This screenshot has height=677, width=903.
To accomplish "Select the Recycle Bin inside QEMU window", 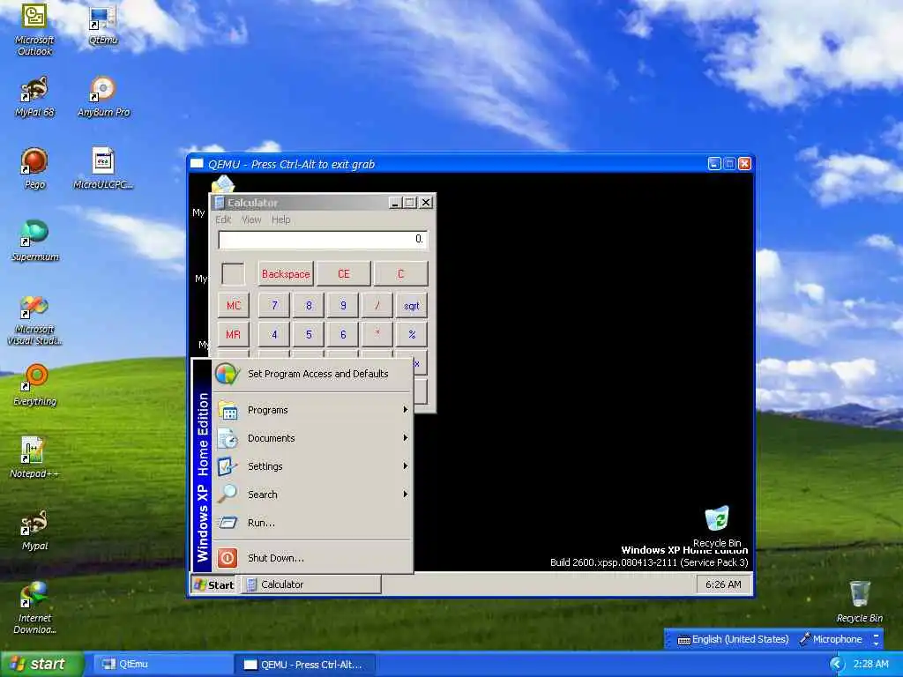I will click(717, 525).
